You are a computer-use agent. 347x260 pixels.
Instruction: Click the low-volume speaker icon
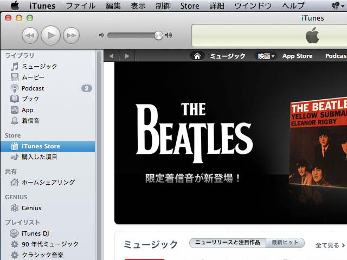point(101,35)
